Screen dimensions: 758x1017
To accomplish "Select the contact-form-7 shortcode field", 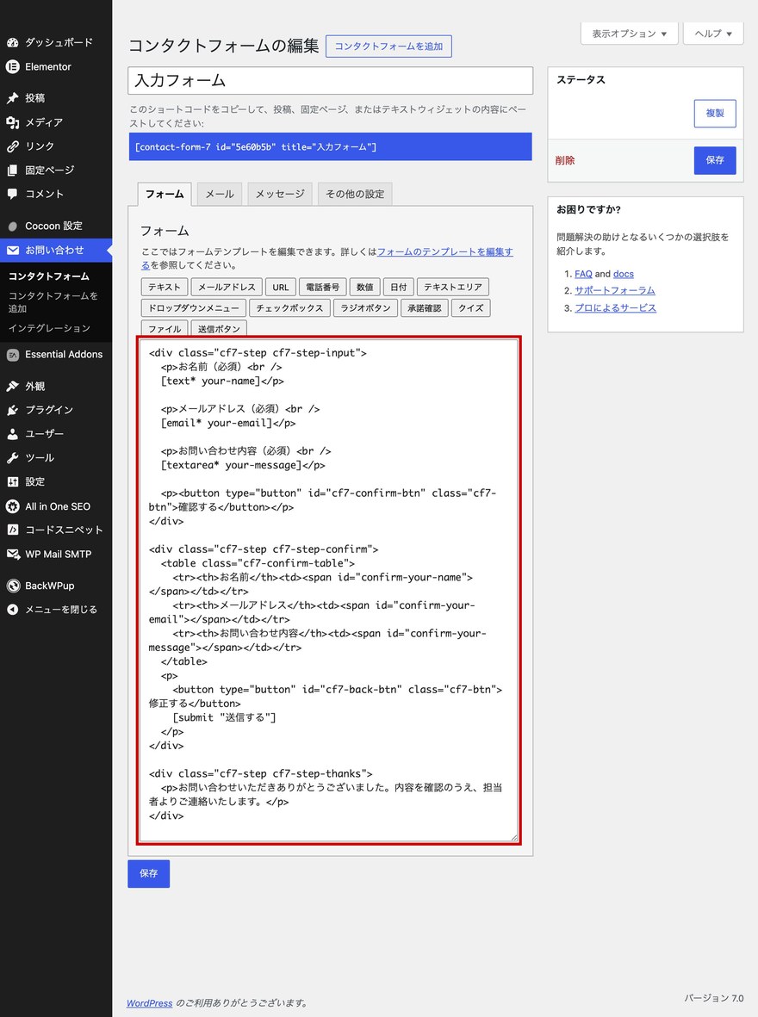I will pos(330,146).
